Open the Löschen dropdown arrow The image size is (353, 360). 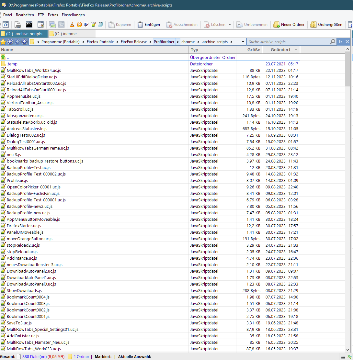230,25
